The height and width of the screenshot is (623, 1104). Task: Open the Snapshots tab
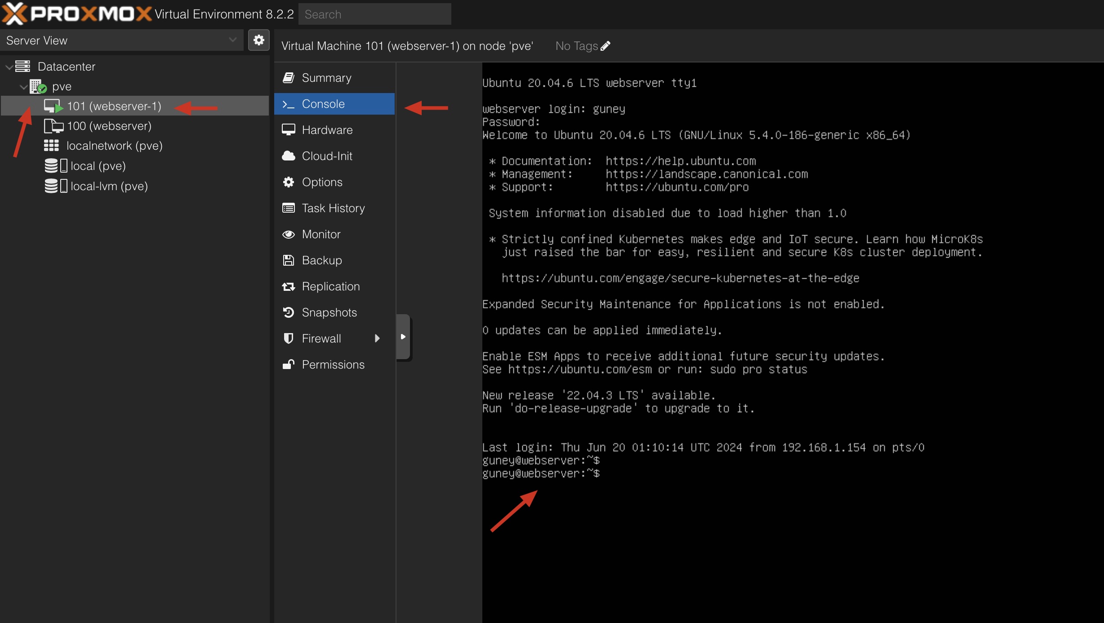coord(334,312)
